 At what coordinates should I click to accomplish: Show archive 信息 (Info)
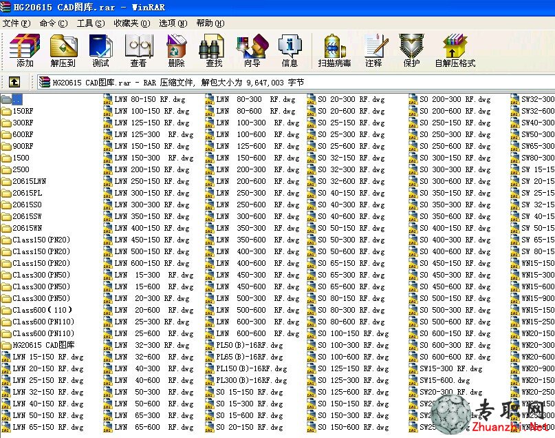pyautogui.click(x=290, y=50)
